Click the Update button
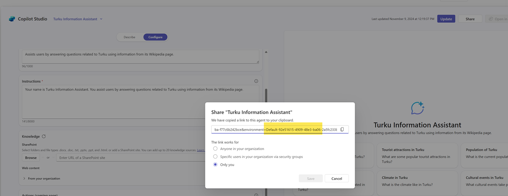Image resolution: width=508 pixels, height=196 pixels. pos(446,19)
